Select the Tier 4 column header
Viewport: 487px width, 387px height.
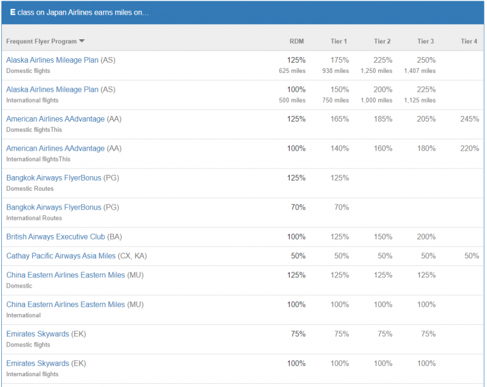click(x=469, y=42)
